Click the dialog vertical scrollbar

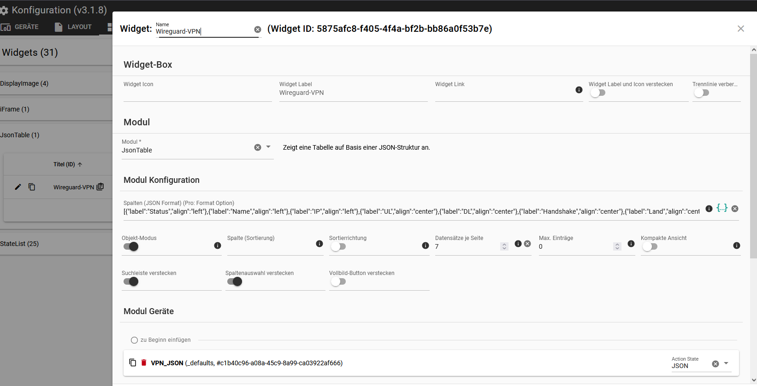(753, 157)
